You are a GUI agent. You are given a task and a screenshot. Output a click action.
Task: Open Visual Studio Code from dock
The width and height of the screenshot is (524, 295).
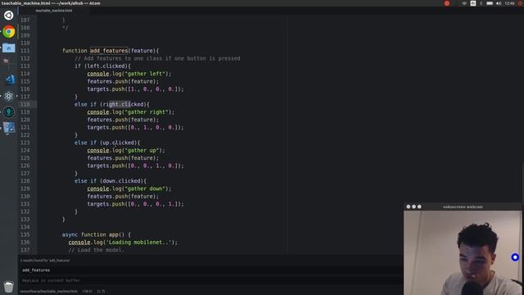click(10, 79)
